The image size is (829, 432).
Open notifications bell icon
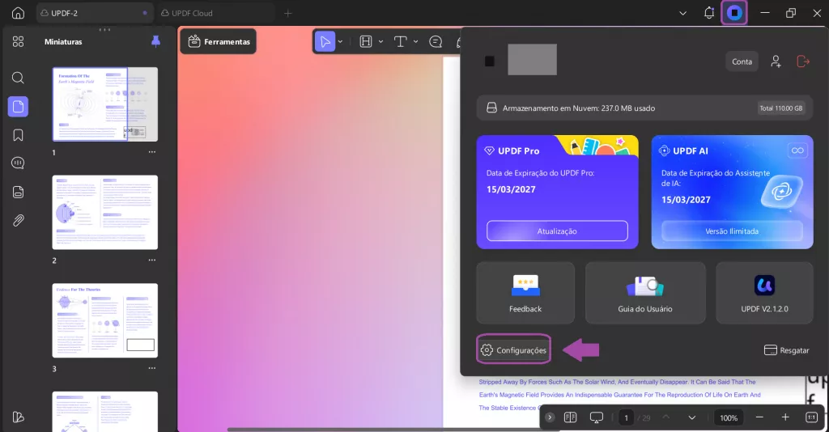point(709,13)
